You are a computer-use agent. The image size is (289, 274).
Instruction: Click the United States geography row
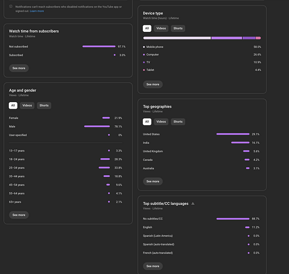[x=201, y=134]
